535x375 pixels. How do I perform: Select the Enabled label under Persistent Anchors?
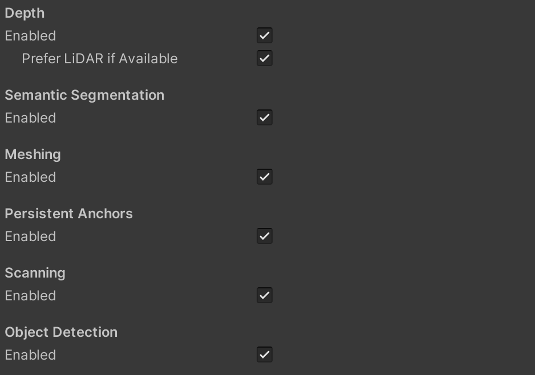click(30, 236)
